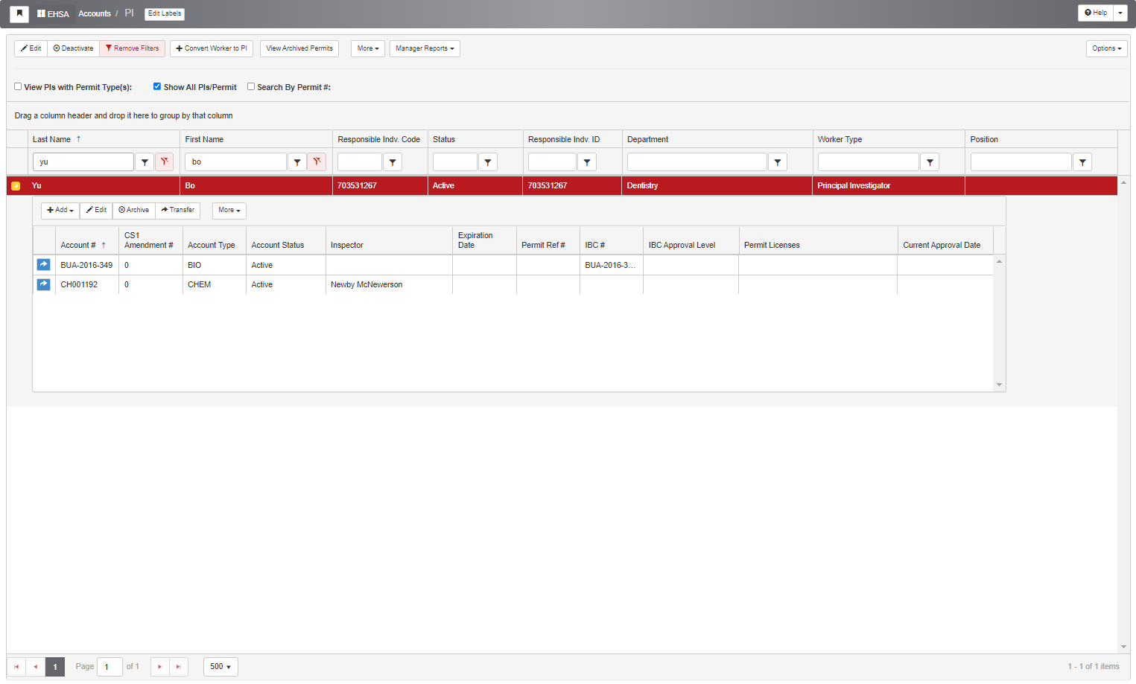The width and height of the screenshot is (1136, 684).
Task: Open filter menu for First Name column
Action: pyautogui.click(x=297, y=162)
